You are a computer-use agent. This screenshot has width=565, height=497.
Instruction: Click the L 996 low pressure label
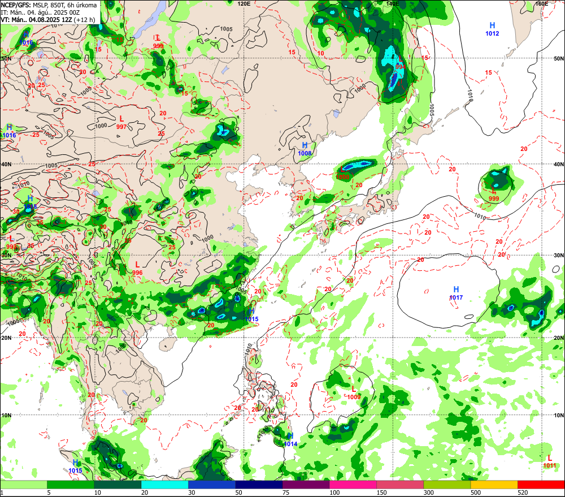pyautogui.click(x=137, y=269)
